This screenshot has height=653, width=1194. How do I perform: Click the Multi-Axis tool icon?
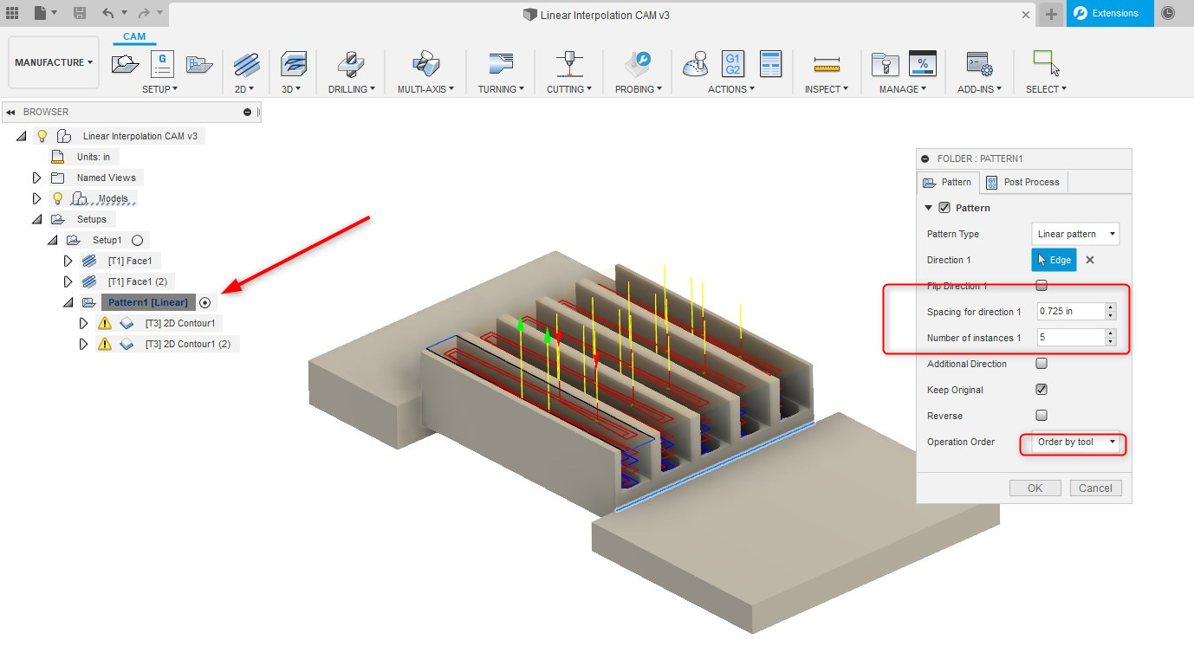point(425,64)
